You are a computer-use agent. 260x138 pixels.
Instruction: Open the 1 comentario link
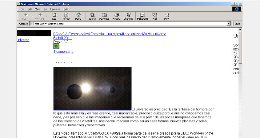tap(63, 52)
